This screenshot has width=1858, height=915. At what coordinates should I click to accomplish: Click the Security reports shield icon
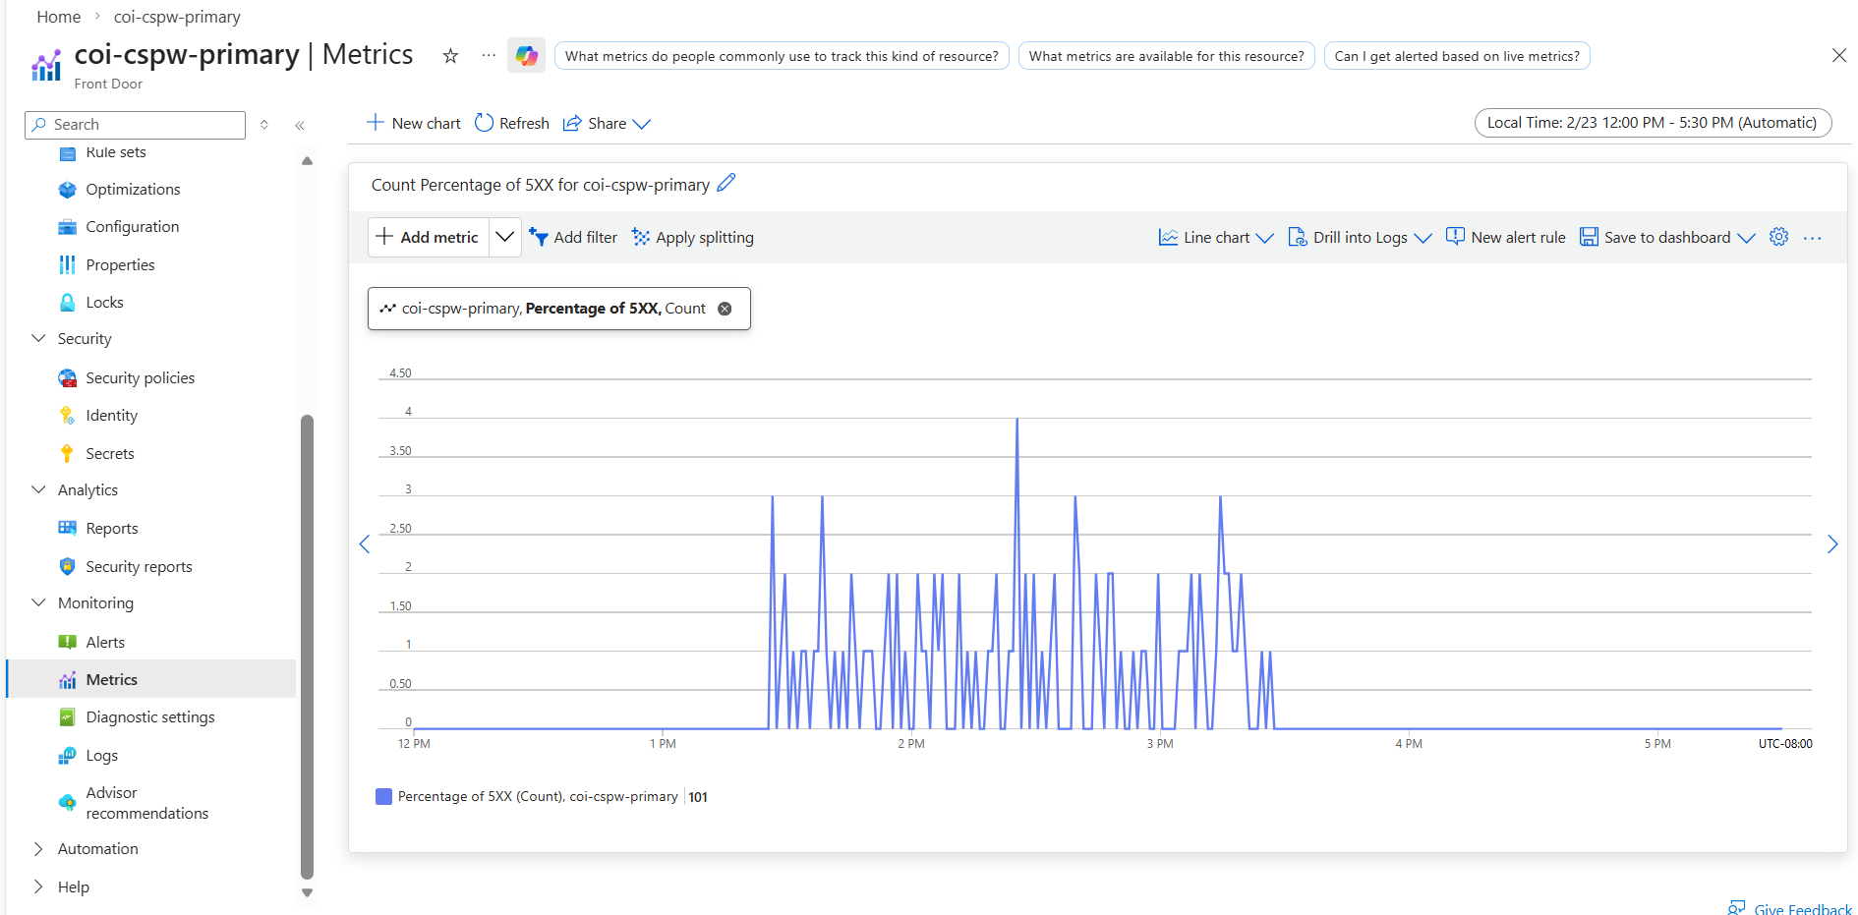(67, 566)
